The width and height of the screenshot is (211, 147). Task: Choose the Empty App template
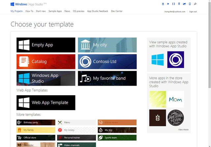(46, 45)
